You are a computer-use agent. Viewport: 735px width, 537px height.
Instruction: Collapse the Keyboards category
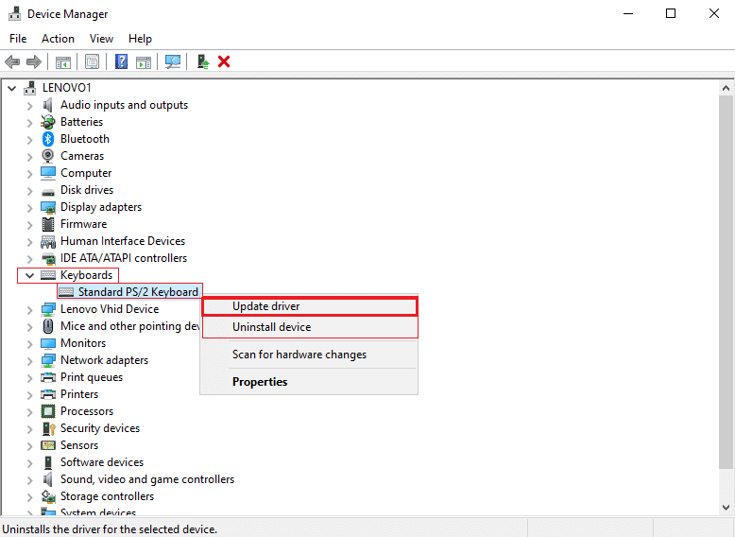29,275
